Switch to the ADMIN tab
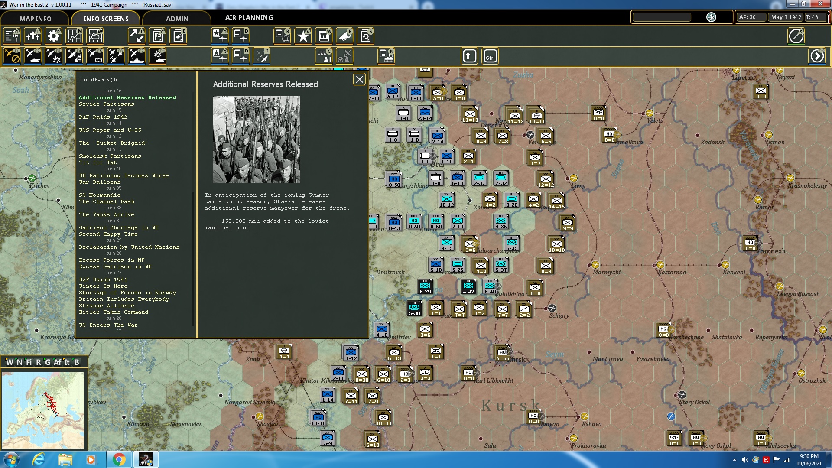Image resolution: width=832 pixels, height=468 pixels. coord(177,19)
